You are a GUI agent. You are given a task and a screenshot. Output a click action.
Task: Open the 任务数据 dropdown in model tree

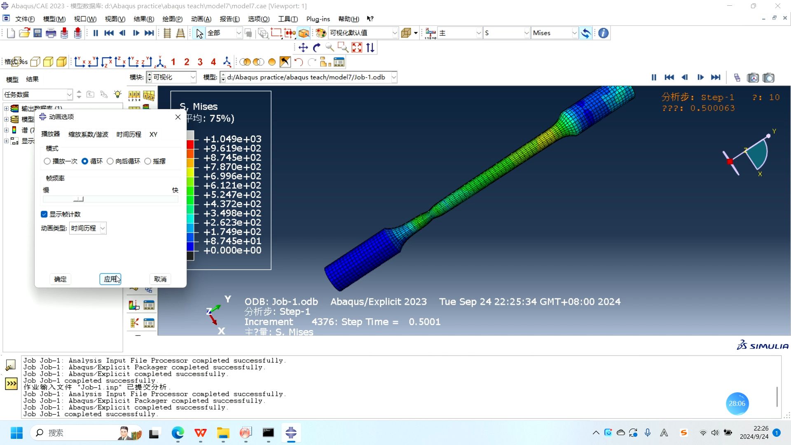pyautogui.click(x=38, y=94)
